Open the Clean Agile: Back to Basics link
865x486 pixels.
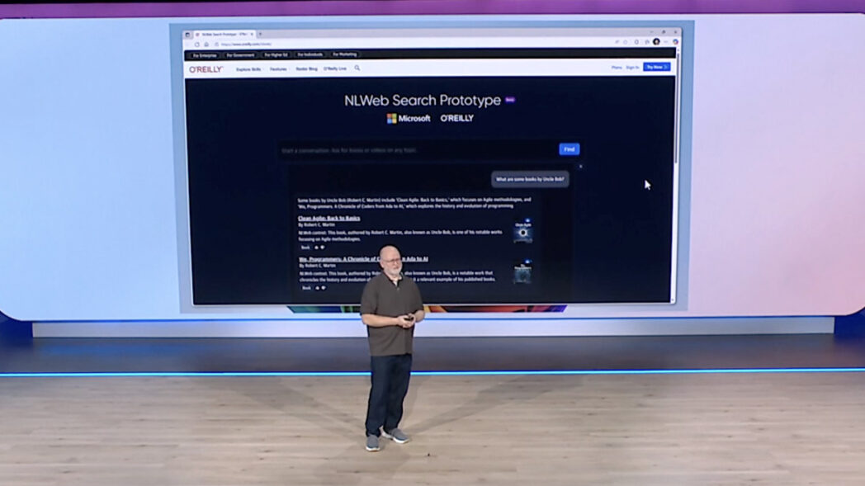click(x=329, y=219)
